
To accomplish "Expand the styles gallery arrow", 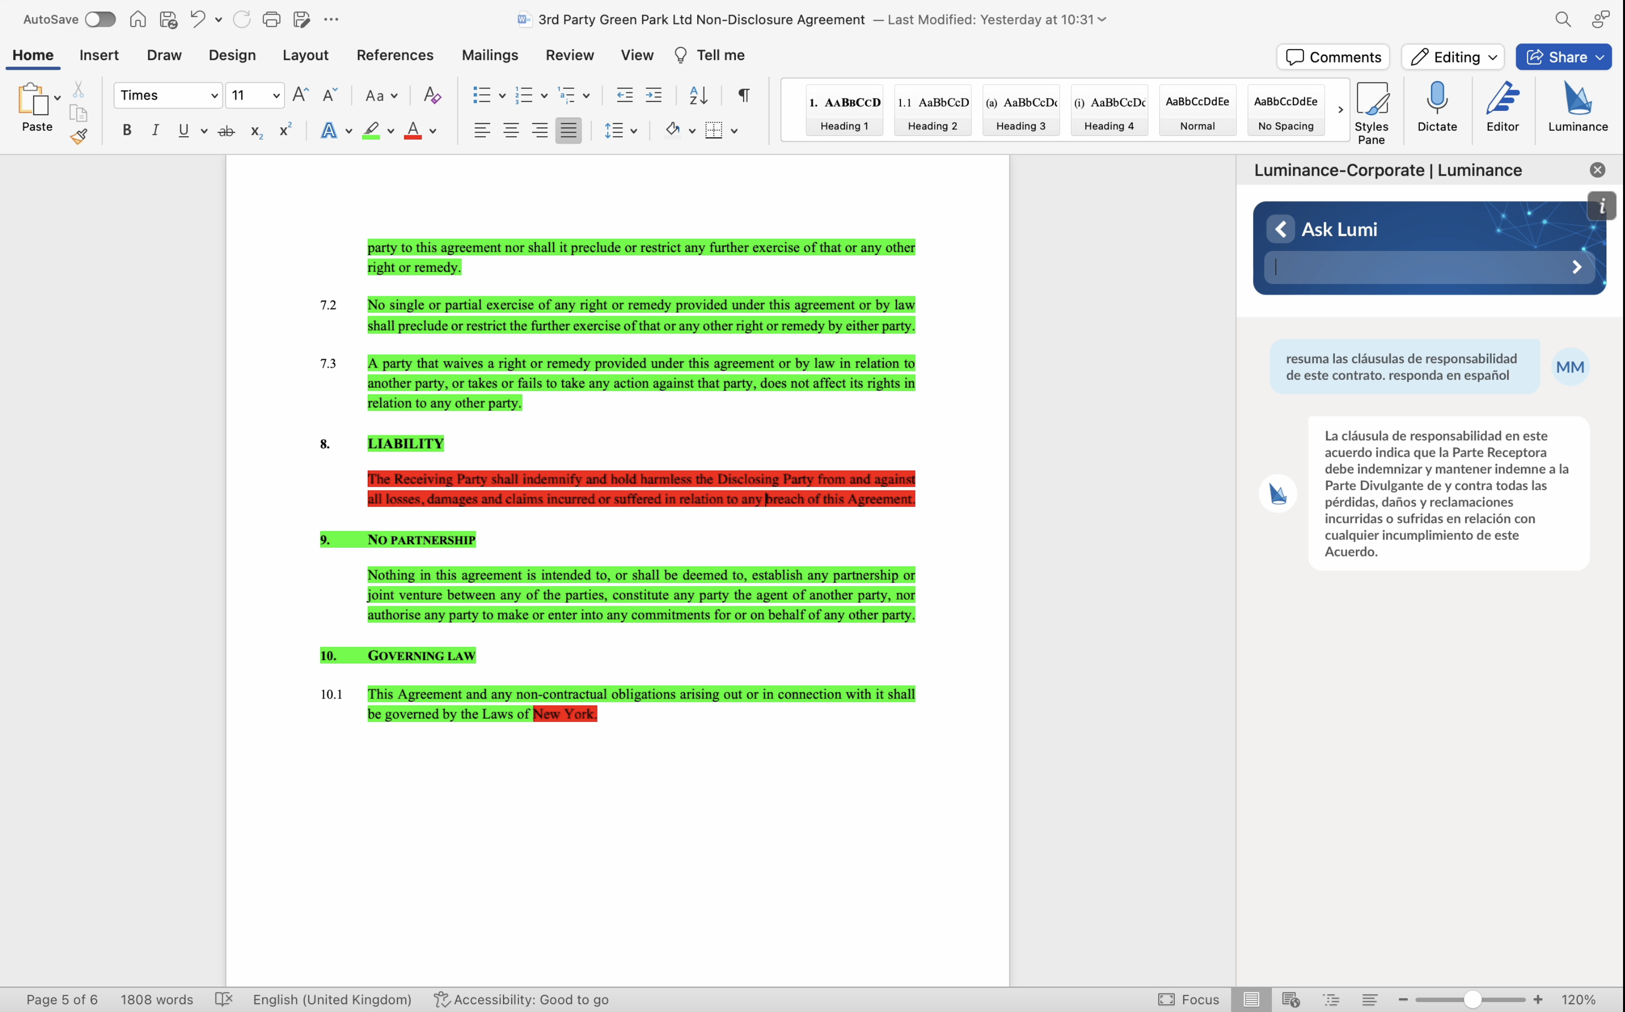I will 1340,110.
